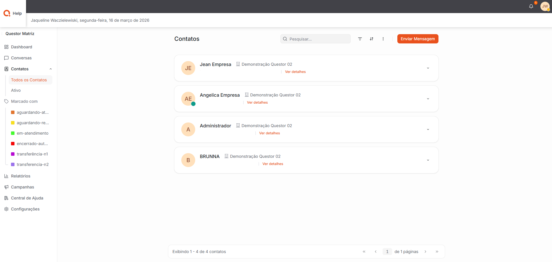Image resolution: width=552 pixels, height=262 pixels.
Task: Select the green em-atendimento tag
Action: pos(32,133)
